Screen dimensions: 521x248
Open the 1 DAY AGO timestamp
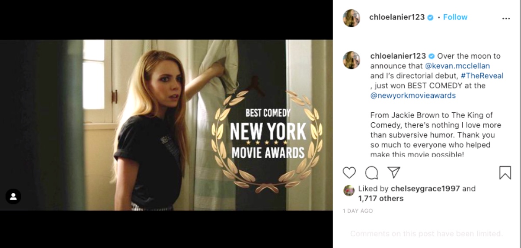pos(358,211)
